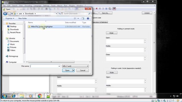Open Music library

click(13, 44)
